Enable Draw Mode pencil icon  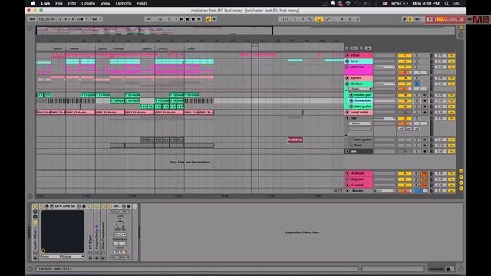pyautogui.click(x=404, y=19)
